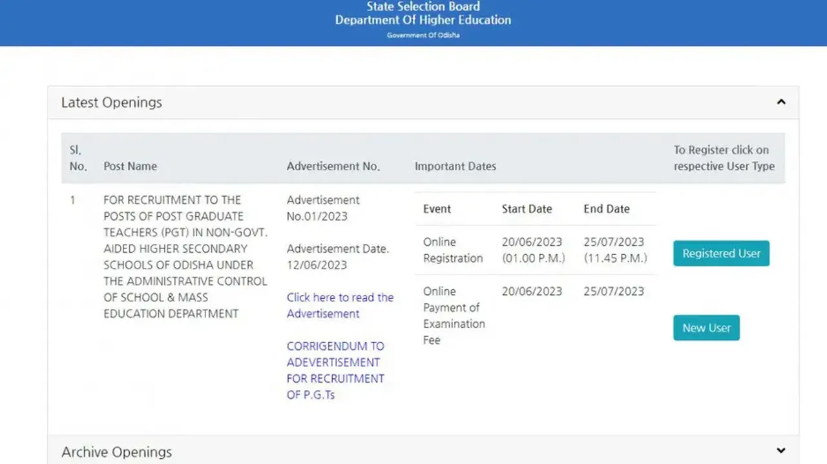Open the Latest Openings panel header

click(x=111, y=102)
